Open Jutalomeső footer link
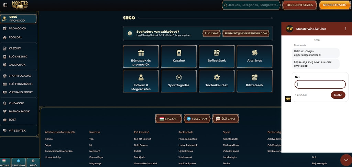Viewport: 352px width, 167px height. tap(185, 157)
